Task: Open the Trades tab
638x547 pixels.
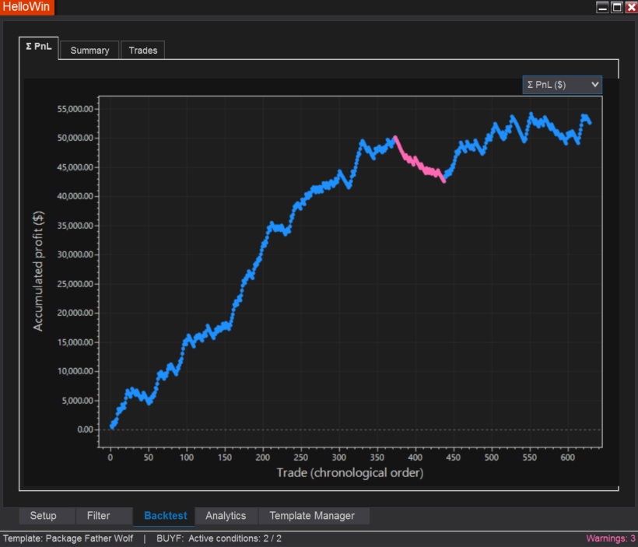Action: pos(143,51)
